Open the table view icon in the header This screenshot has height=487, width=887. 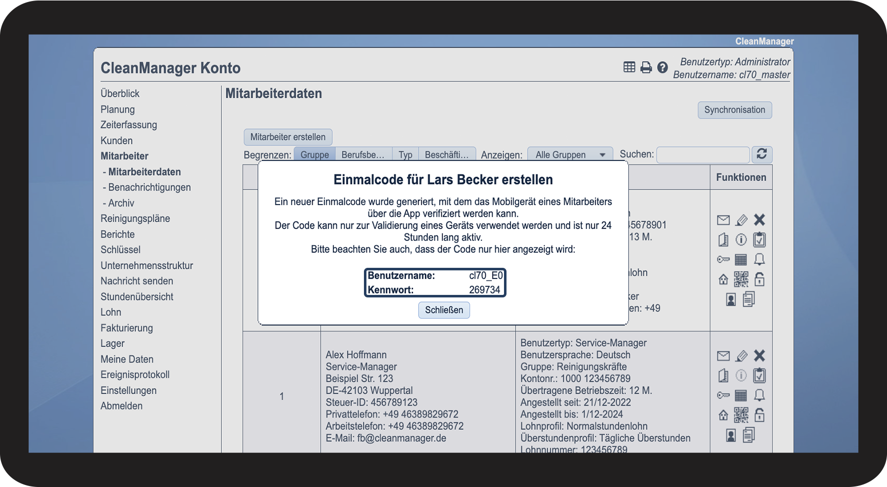click(x=629, y=67)
